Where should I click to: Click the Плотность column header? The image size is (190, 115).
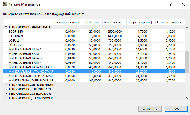coord(94,22)
